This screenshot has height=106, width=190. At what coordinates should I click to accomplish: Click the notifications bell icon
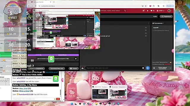148,11
